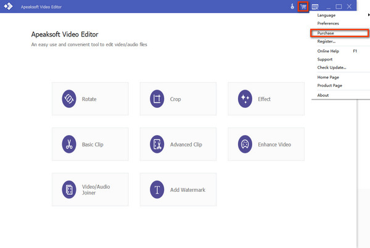Click the title bar 'Apeaksoft Video Editor' text
The height and width of the screenshot is (248, 370).
41,7
